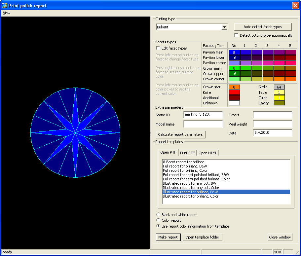Click the Pavilion main No color box
The height and width of the screenshot is (256, 301).
point(234,52)
